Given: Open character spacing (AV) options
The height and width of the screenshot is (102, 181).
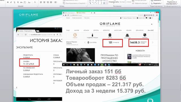Looking at the screenshot, I should point(25,2).
